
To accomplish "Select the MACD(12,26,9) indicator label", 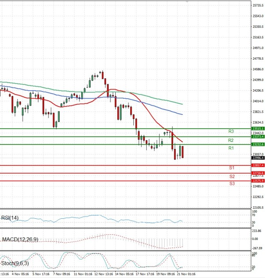I will click(x=20, y=239).
